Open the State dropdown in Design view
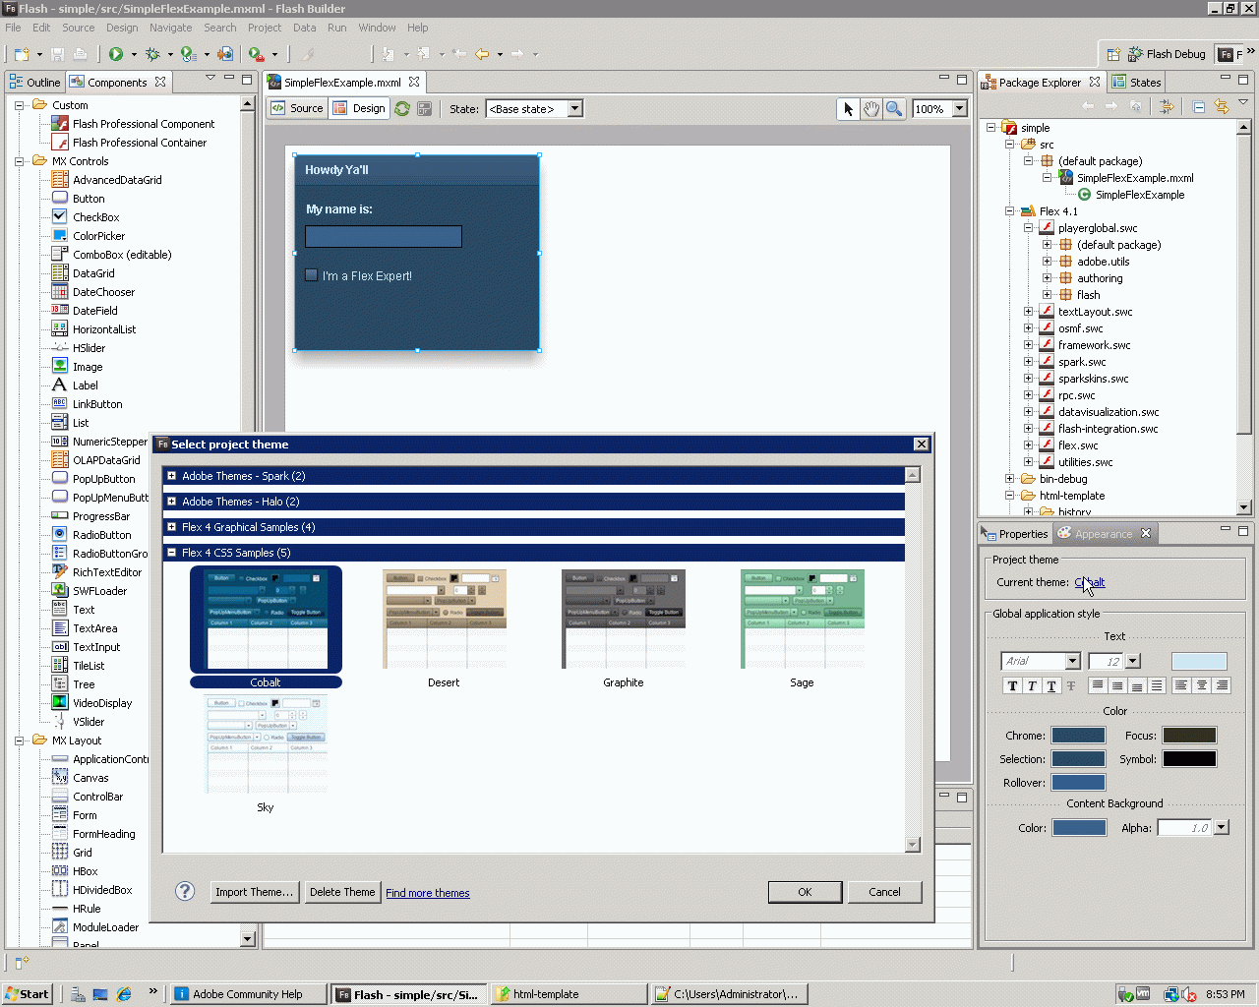The image size is (1259, 1007). [x=574, y=109]
